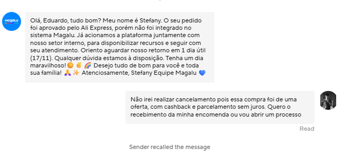This screenshot has width=344, height=161.
Task: Click the "Sender recalled the message" notice
Action: click(x=170, y=147)
